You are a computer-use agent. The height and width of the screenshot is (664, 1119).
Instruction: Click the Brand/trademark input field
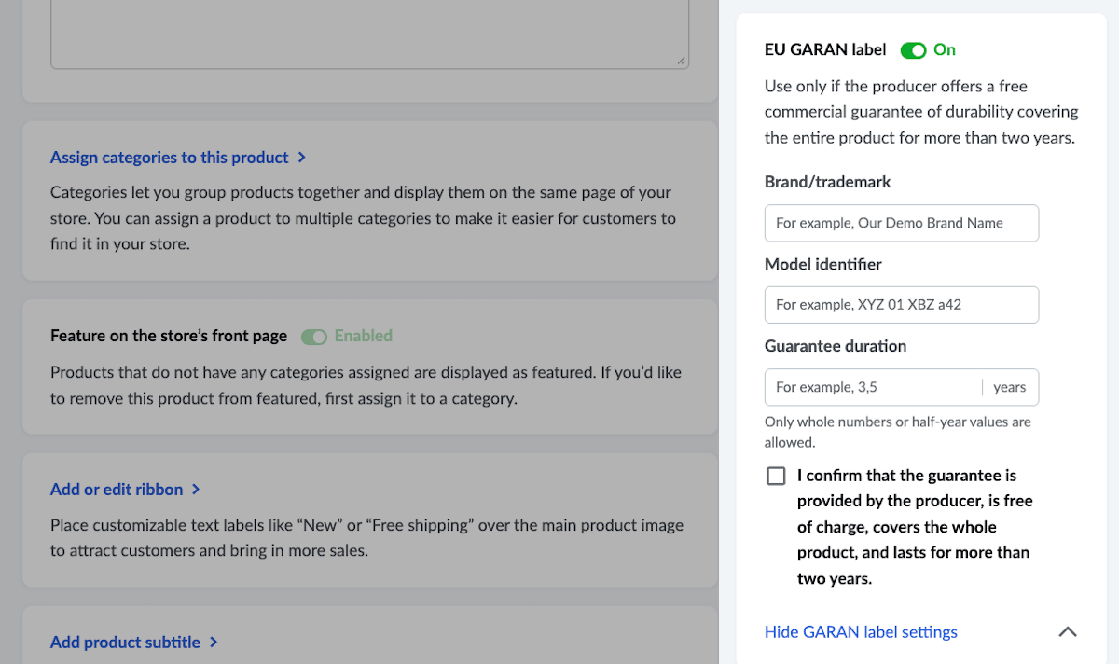coord(902,223)
